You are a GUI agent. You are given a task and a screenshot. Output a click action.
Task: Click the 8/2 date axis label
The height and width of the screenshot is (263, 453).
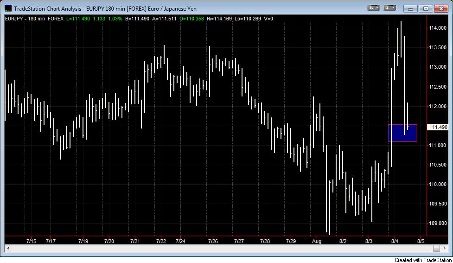click(x=343, y=241)
